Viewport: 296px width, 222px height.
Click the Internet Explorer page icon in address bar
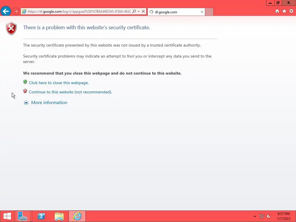pos(24,12)
